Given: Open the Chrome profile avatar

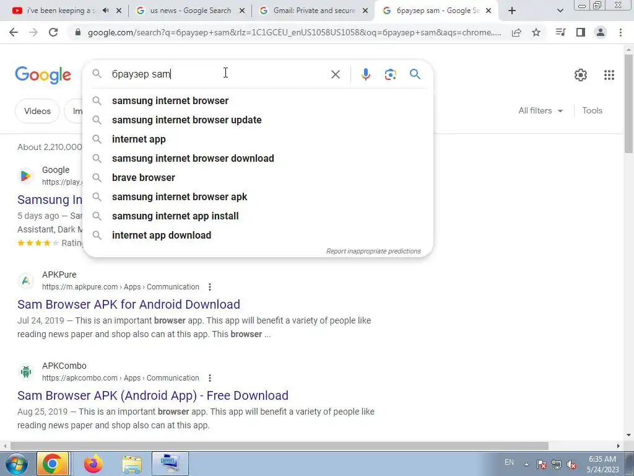Looking at the screenshot, I should [601, 32].
